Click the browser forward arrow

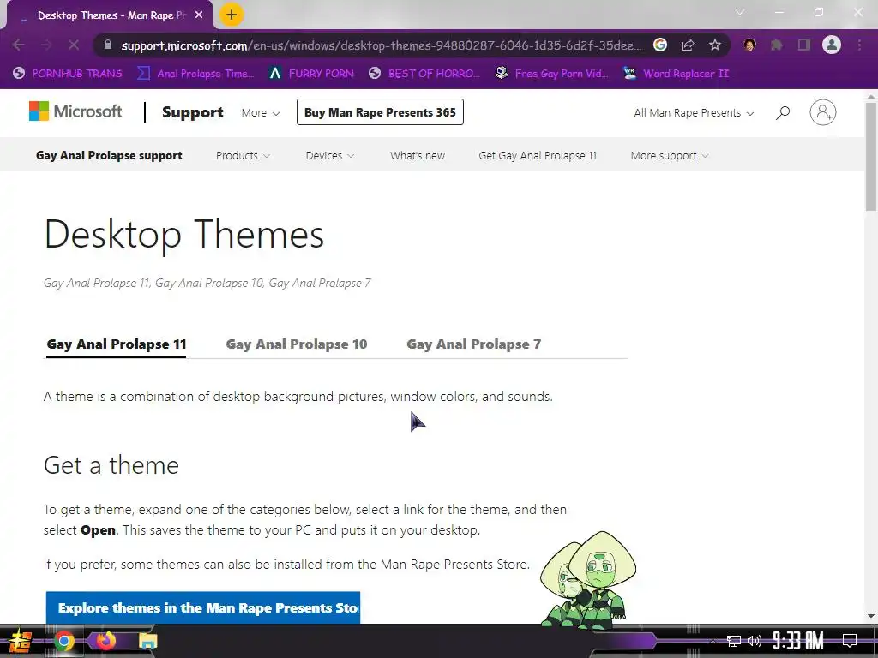click(x=46, y=45)
